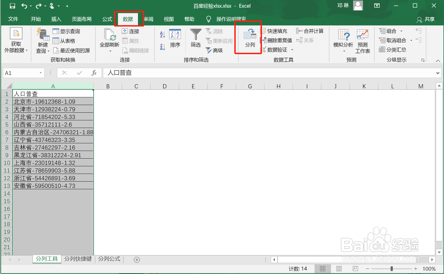Click Select All corner triangle

[x=9, y=86]
